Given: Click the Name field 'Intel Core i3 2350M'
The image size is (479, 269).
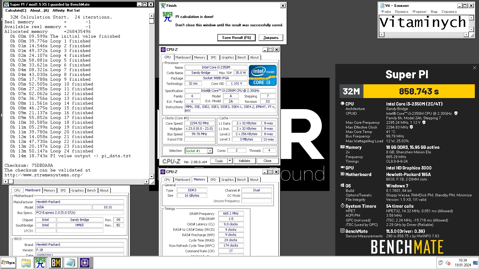Looking at the screenshot, I should [216, 67].
